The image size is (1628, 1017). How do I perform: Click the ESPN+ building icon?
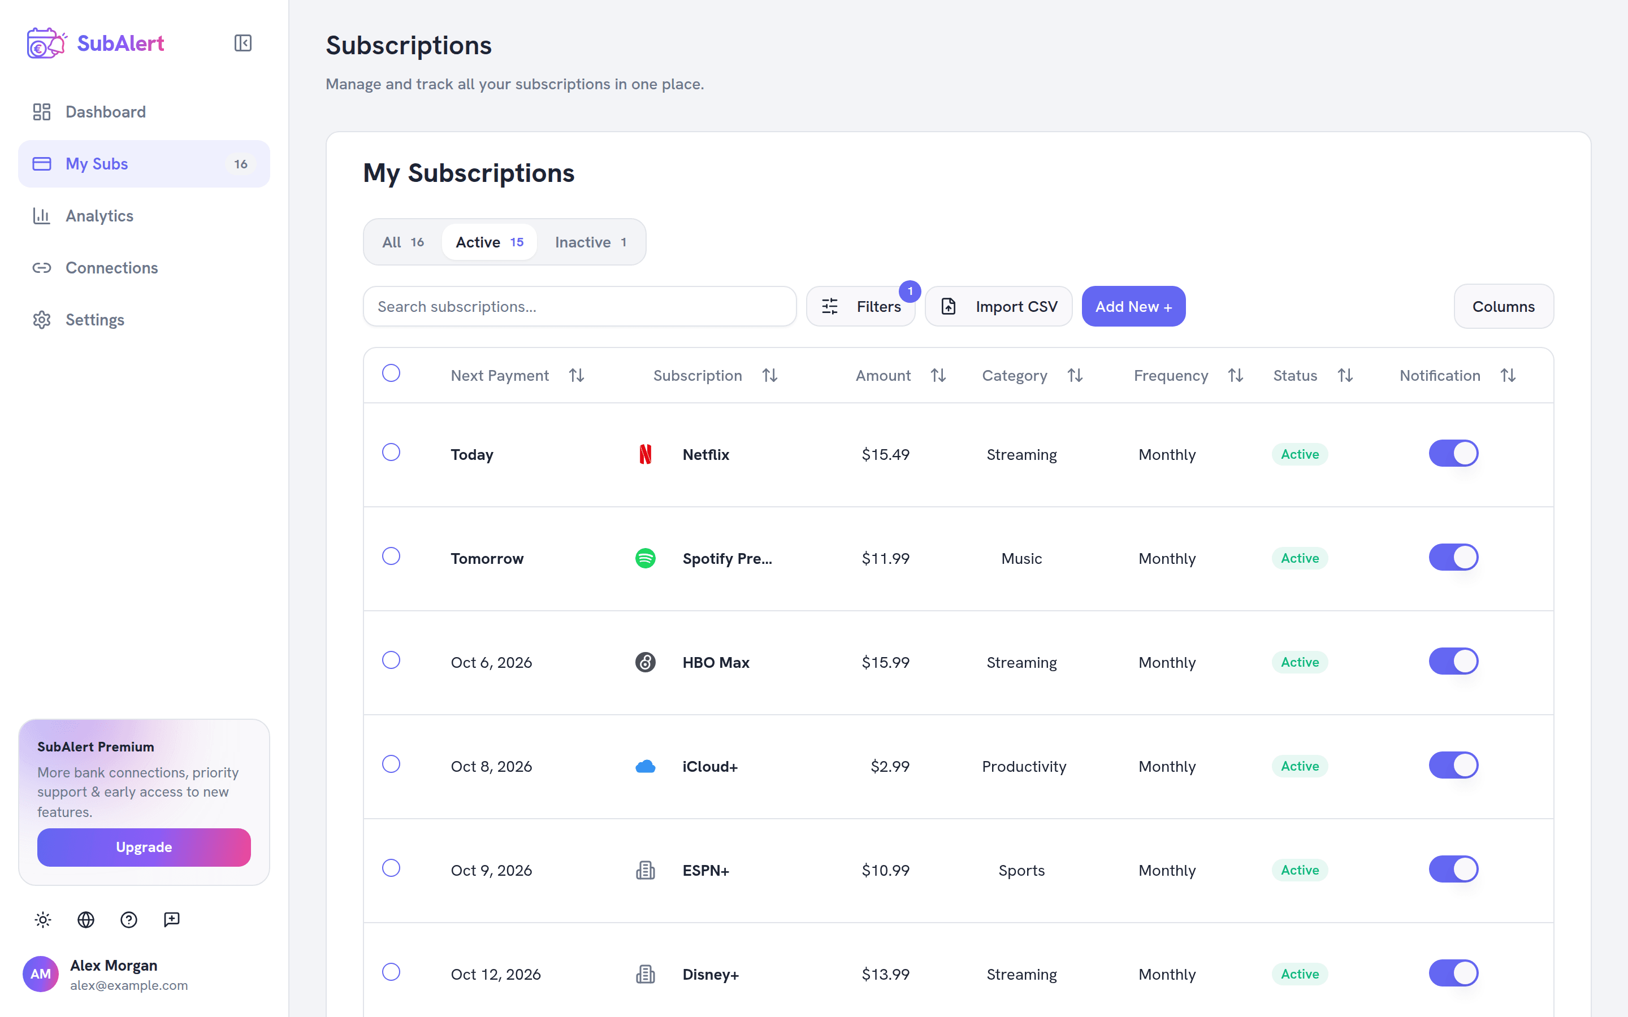645,870
